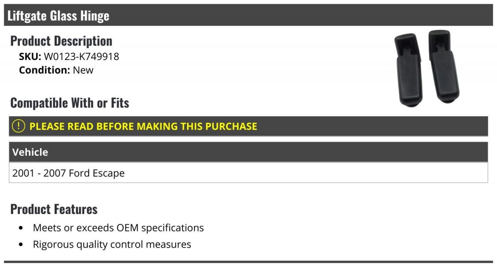Open the 'Please read before making this purchase' notice
497x267 pixels.
143,126
